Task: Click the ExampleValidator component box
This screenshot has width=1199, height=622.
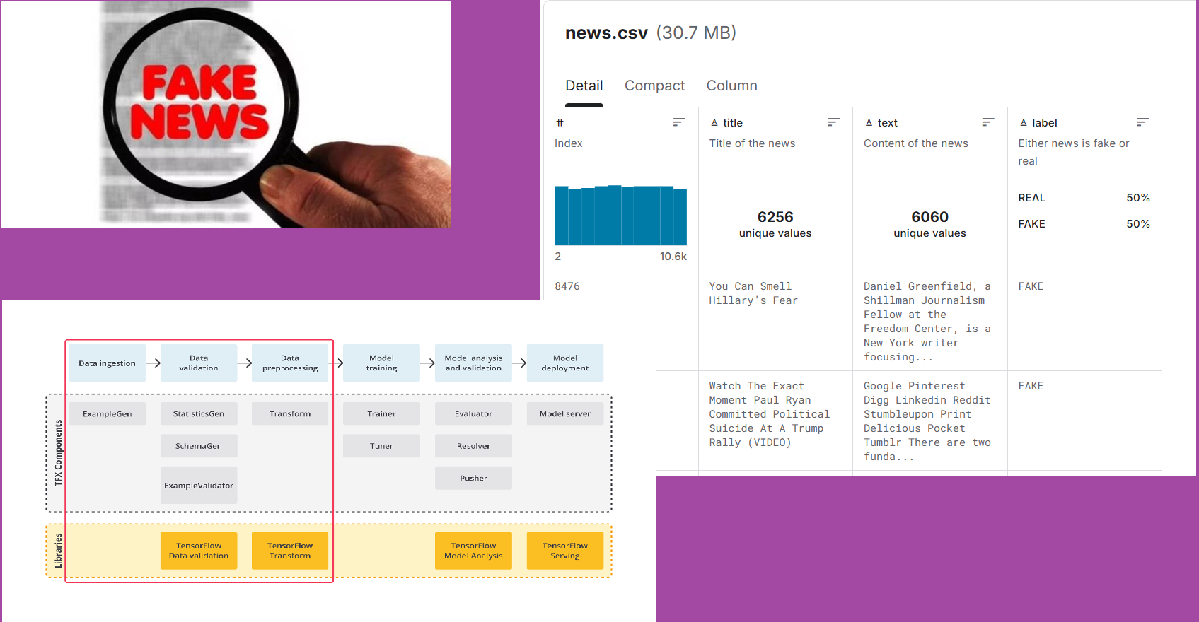Action: point(199,485)
